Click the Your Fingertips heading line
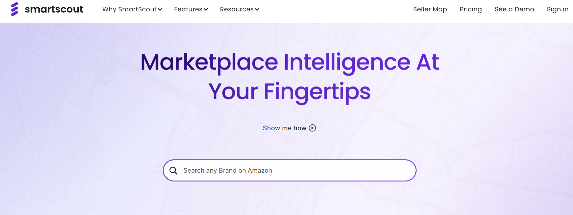 (x=289, y=92)
